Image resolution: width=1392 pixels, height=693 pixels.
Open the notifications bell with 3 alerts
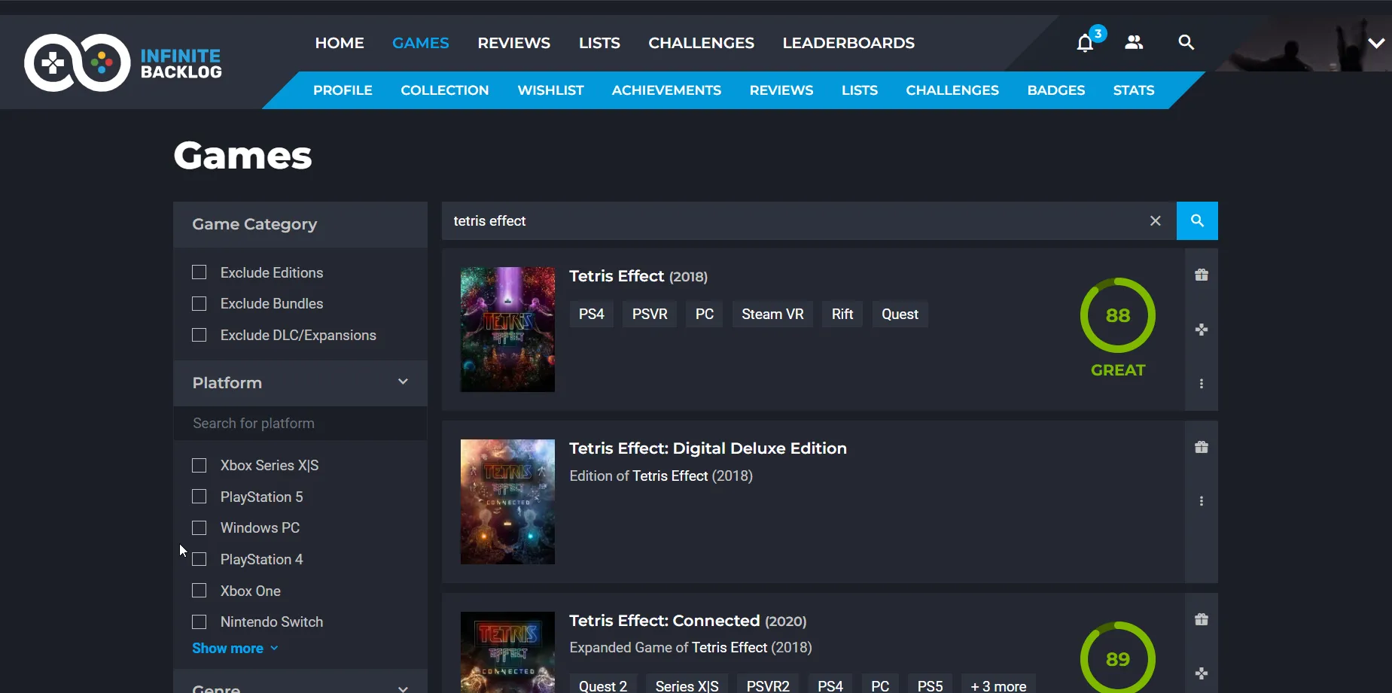pyautogui.click(x=1086, y=43)
